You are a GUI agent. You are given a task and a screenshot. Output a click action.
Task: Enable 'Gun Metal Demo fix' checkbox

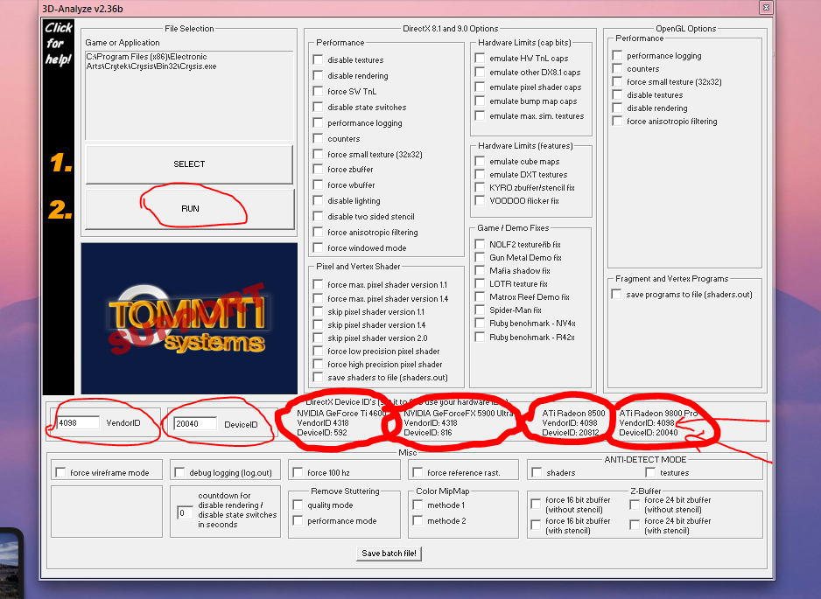480,257
